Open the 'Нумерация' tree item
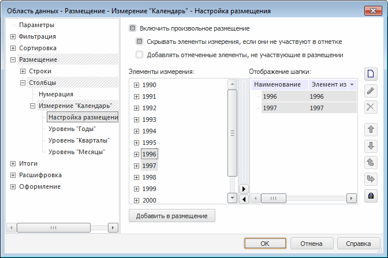Viewport: 388px width, 258px height. click(56, 94)
